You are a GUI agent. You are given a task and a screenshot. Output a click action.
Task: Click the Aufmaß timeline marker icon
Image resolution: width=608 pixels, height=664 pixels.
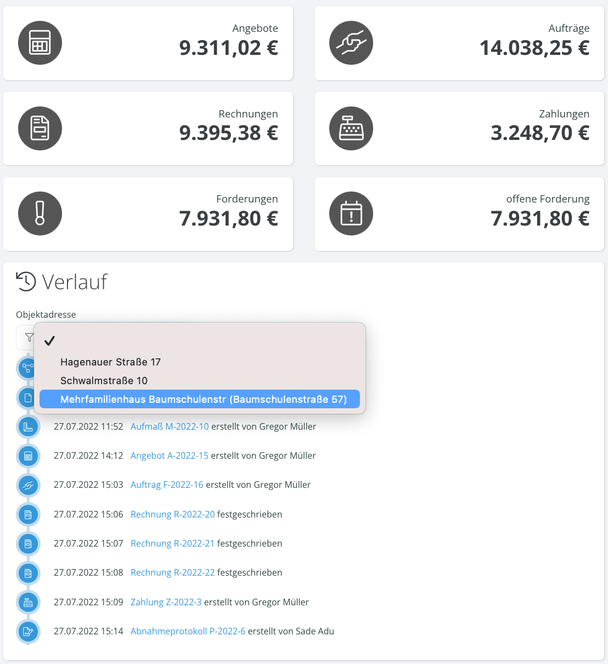tap(28, 426)
